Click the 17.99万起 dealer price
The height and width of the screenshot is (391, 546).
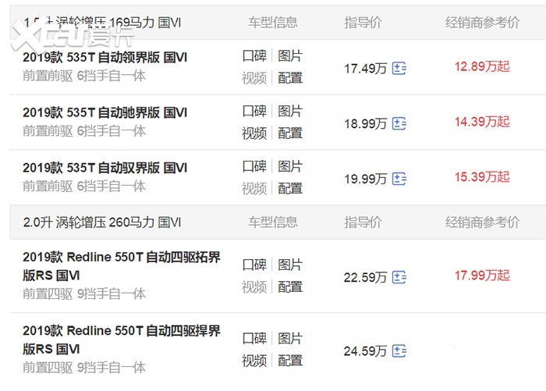[481, 275]
